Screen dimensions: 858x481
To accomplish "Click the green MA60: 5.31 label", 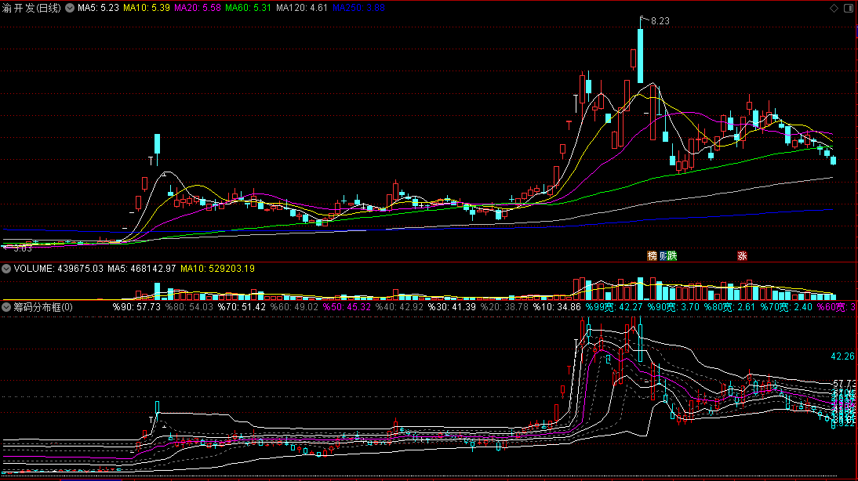I will point(249,8).
